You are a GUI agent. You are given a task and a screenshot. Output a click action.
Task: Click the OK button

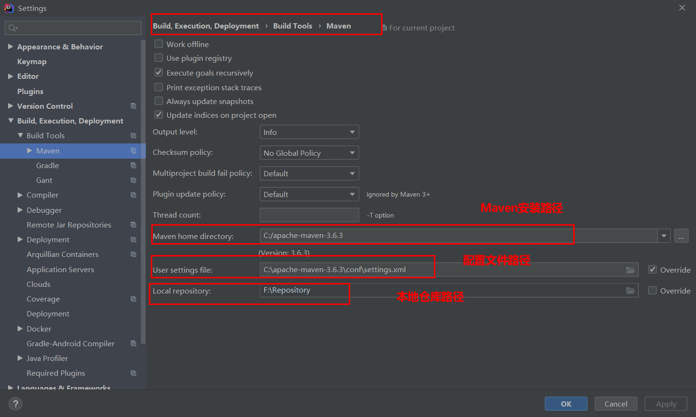pos(566,404)
